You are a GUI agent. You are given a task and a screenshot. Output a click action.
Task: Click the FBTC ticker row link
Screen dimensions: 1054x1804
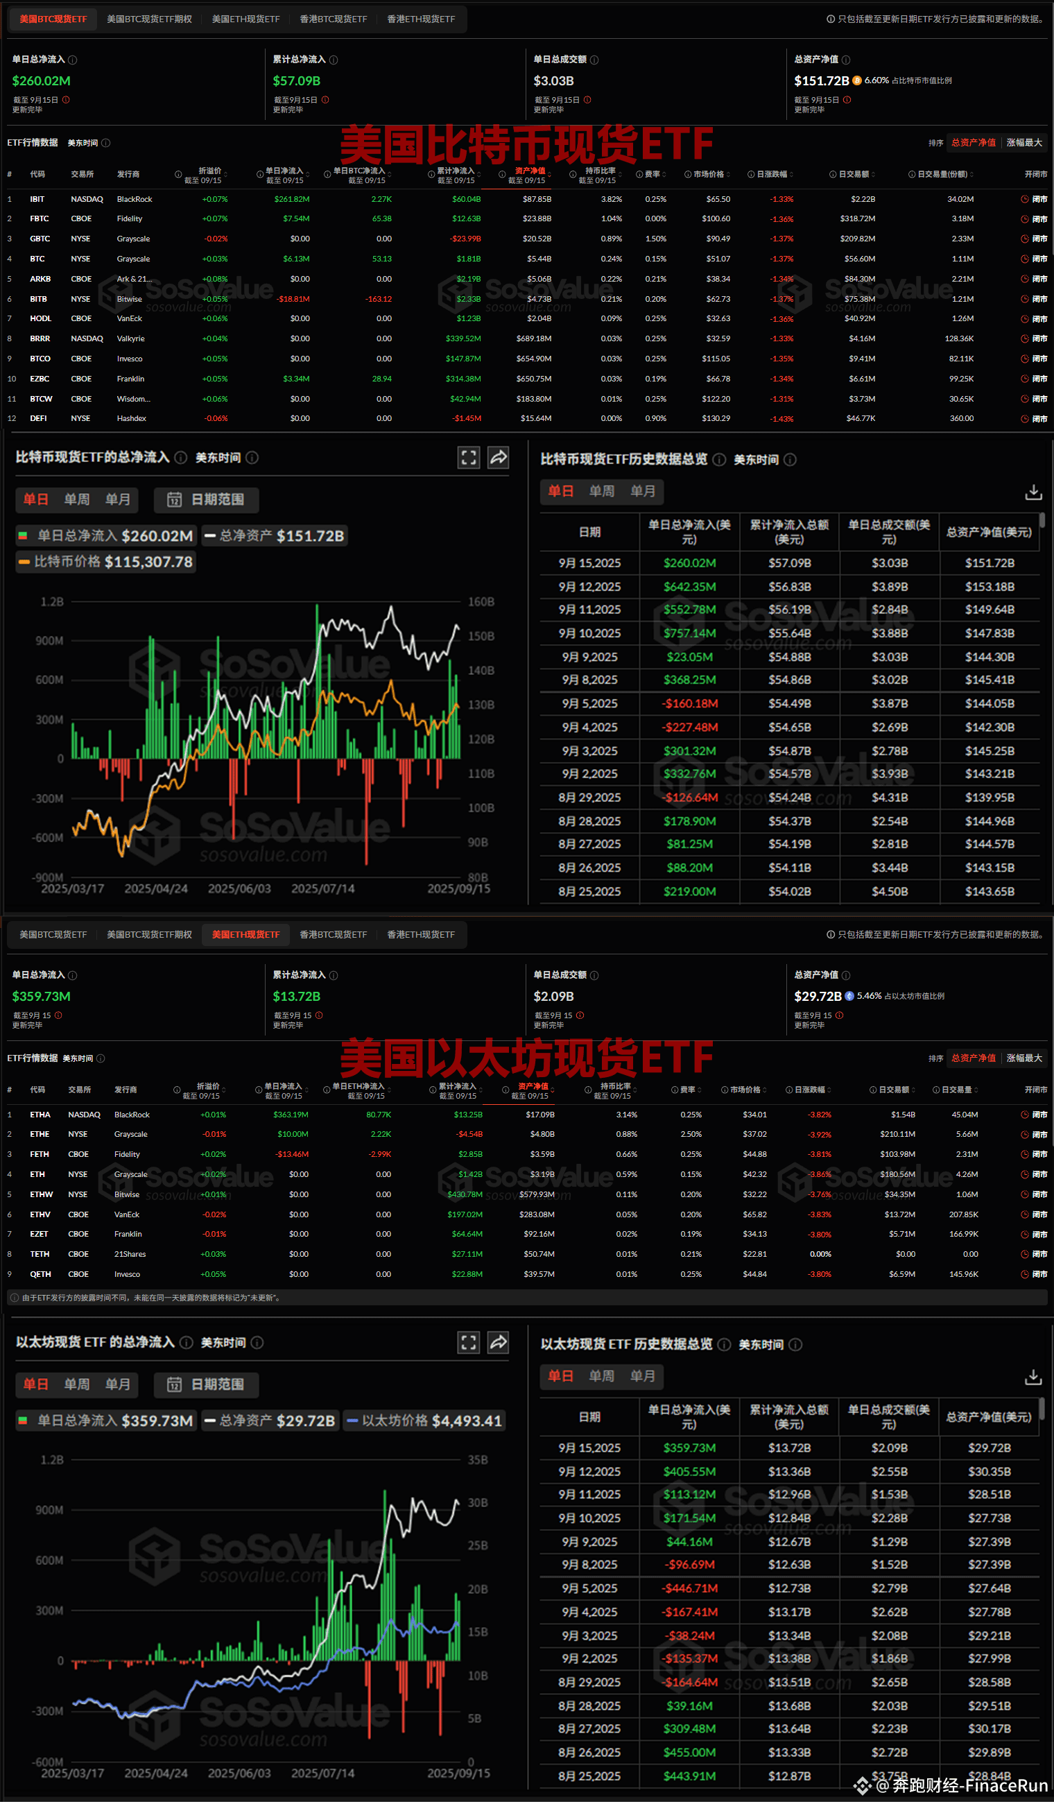40,219
